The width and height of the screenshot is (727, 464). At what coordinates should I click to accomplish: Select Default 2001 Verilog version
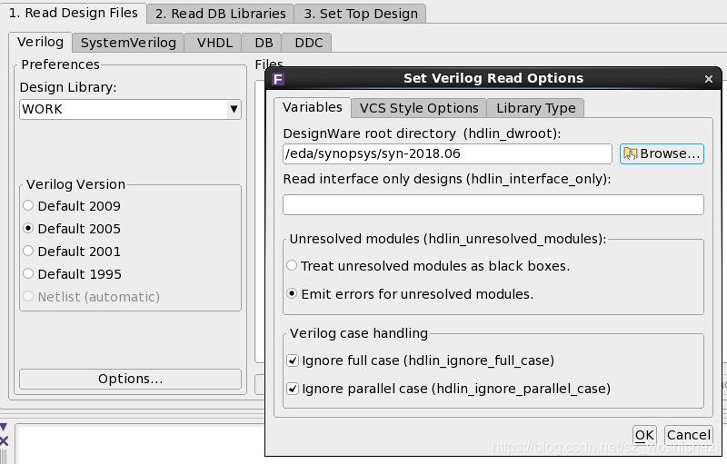(x=29, y=252)
